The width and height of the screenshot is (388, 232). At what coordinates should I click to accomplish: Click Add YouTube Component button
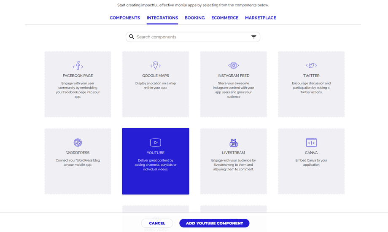[x=214, y=223]
